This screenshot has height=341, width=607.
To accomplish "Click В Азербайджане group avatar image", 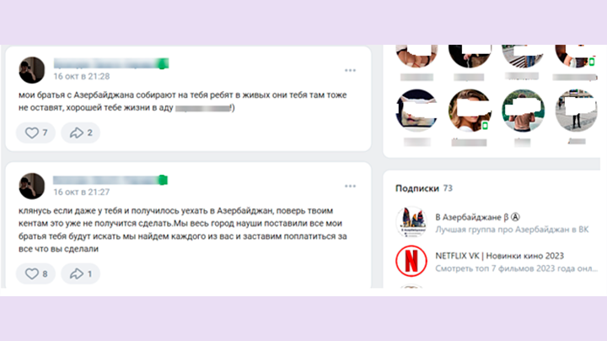I will (x=411, y=222).
